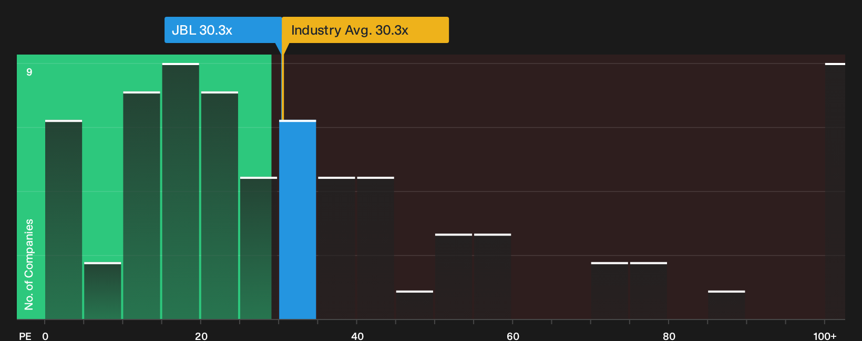This screenshot has width=862, height=341.
Task: Select the first green bar at PE 0-5
Action: tap(64, 220)
